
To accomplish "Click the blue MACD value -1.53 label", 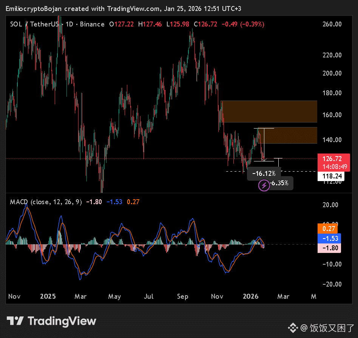I will click(329, 238).
